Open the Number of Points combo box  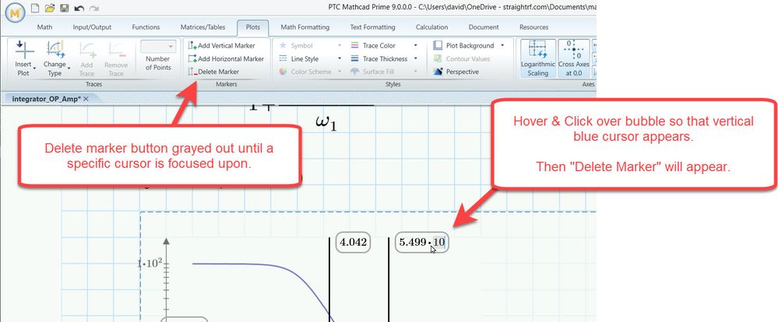[158, 46]
